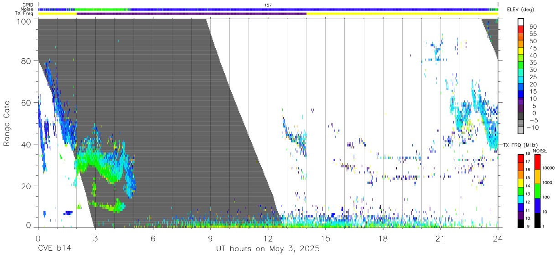
Task: Click the 100 tick on Range Gate axis
Action: click(25, 21)
